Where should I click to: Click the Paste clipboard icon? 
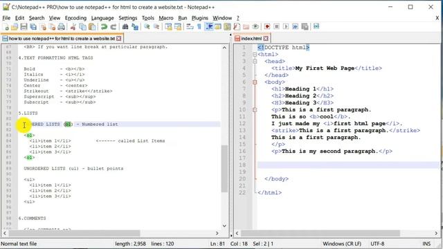(92, 27)
